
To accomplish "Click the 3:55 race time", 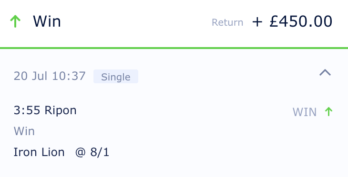I will (x=27, y=110).
